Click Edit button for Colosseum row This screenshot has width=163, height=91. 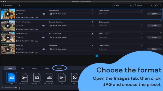point(154,14)
